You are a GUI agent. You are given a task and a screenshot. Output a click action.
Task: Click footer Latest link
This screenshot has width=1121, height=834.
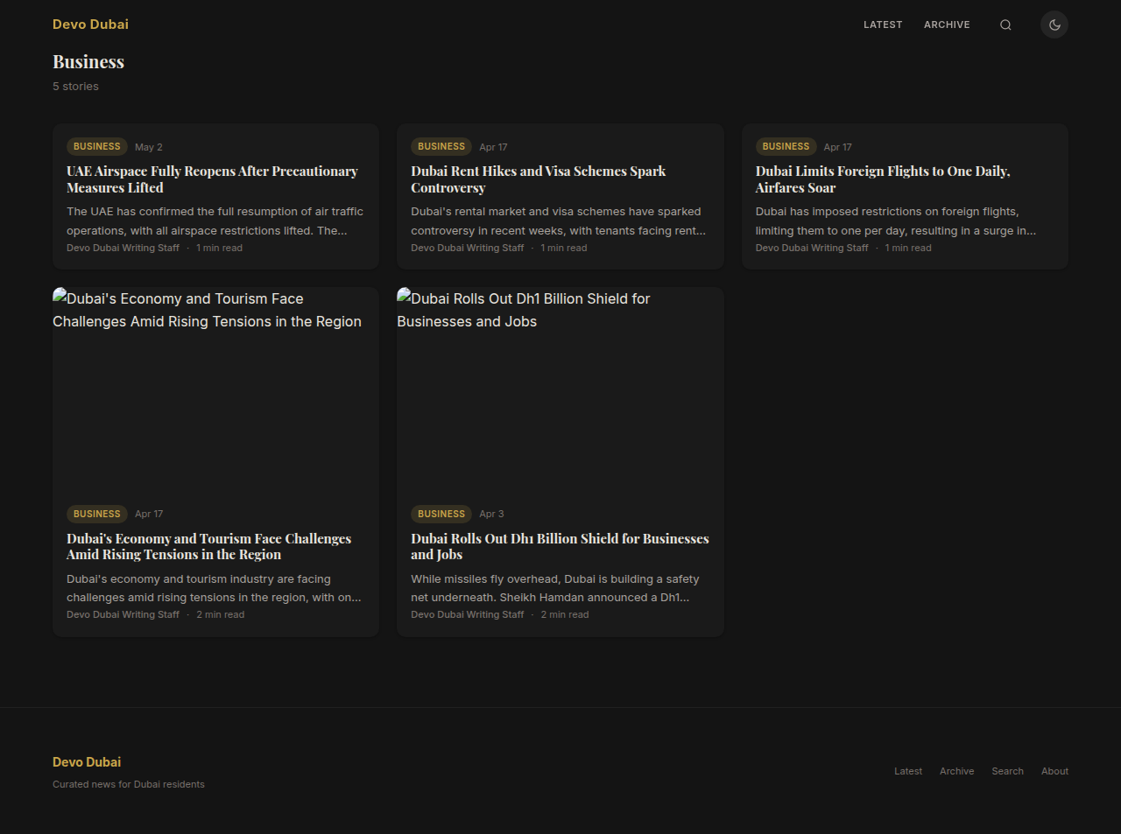(908, 771)
